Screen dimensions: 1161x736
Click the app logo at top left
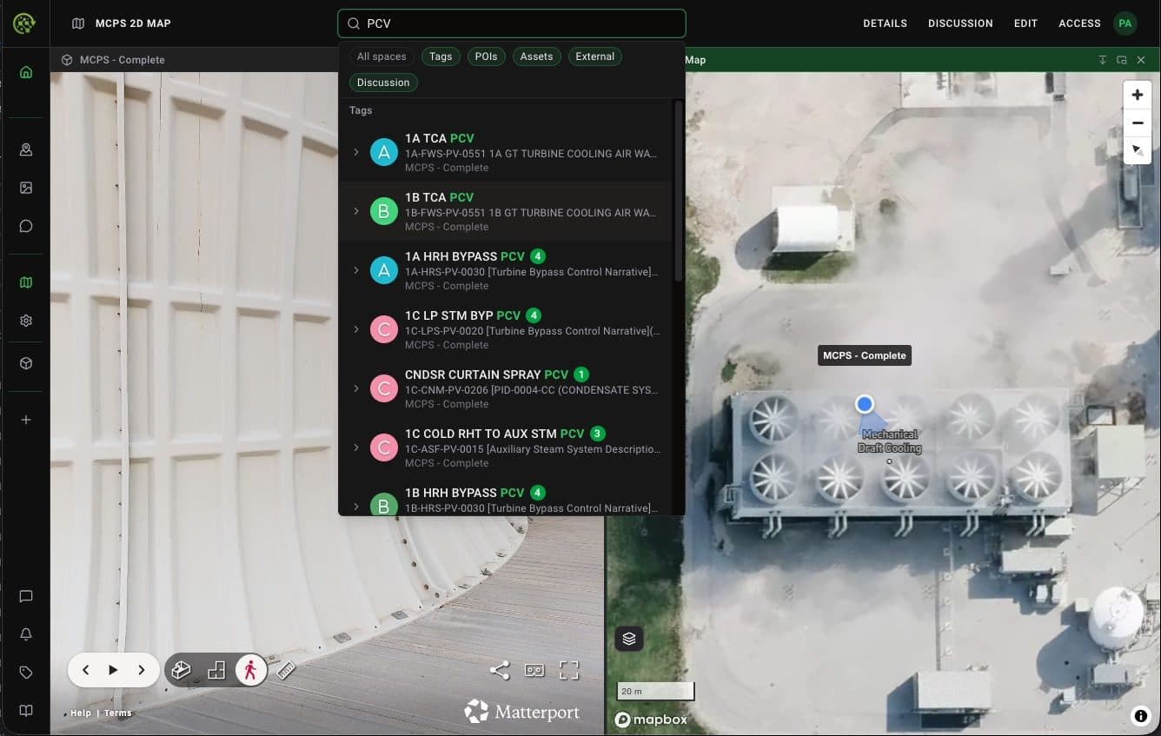click(24, 23)
